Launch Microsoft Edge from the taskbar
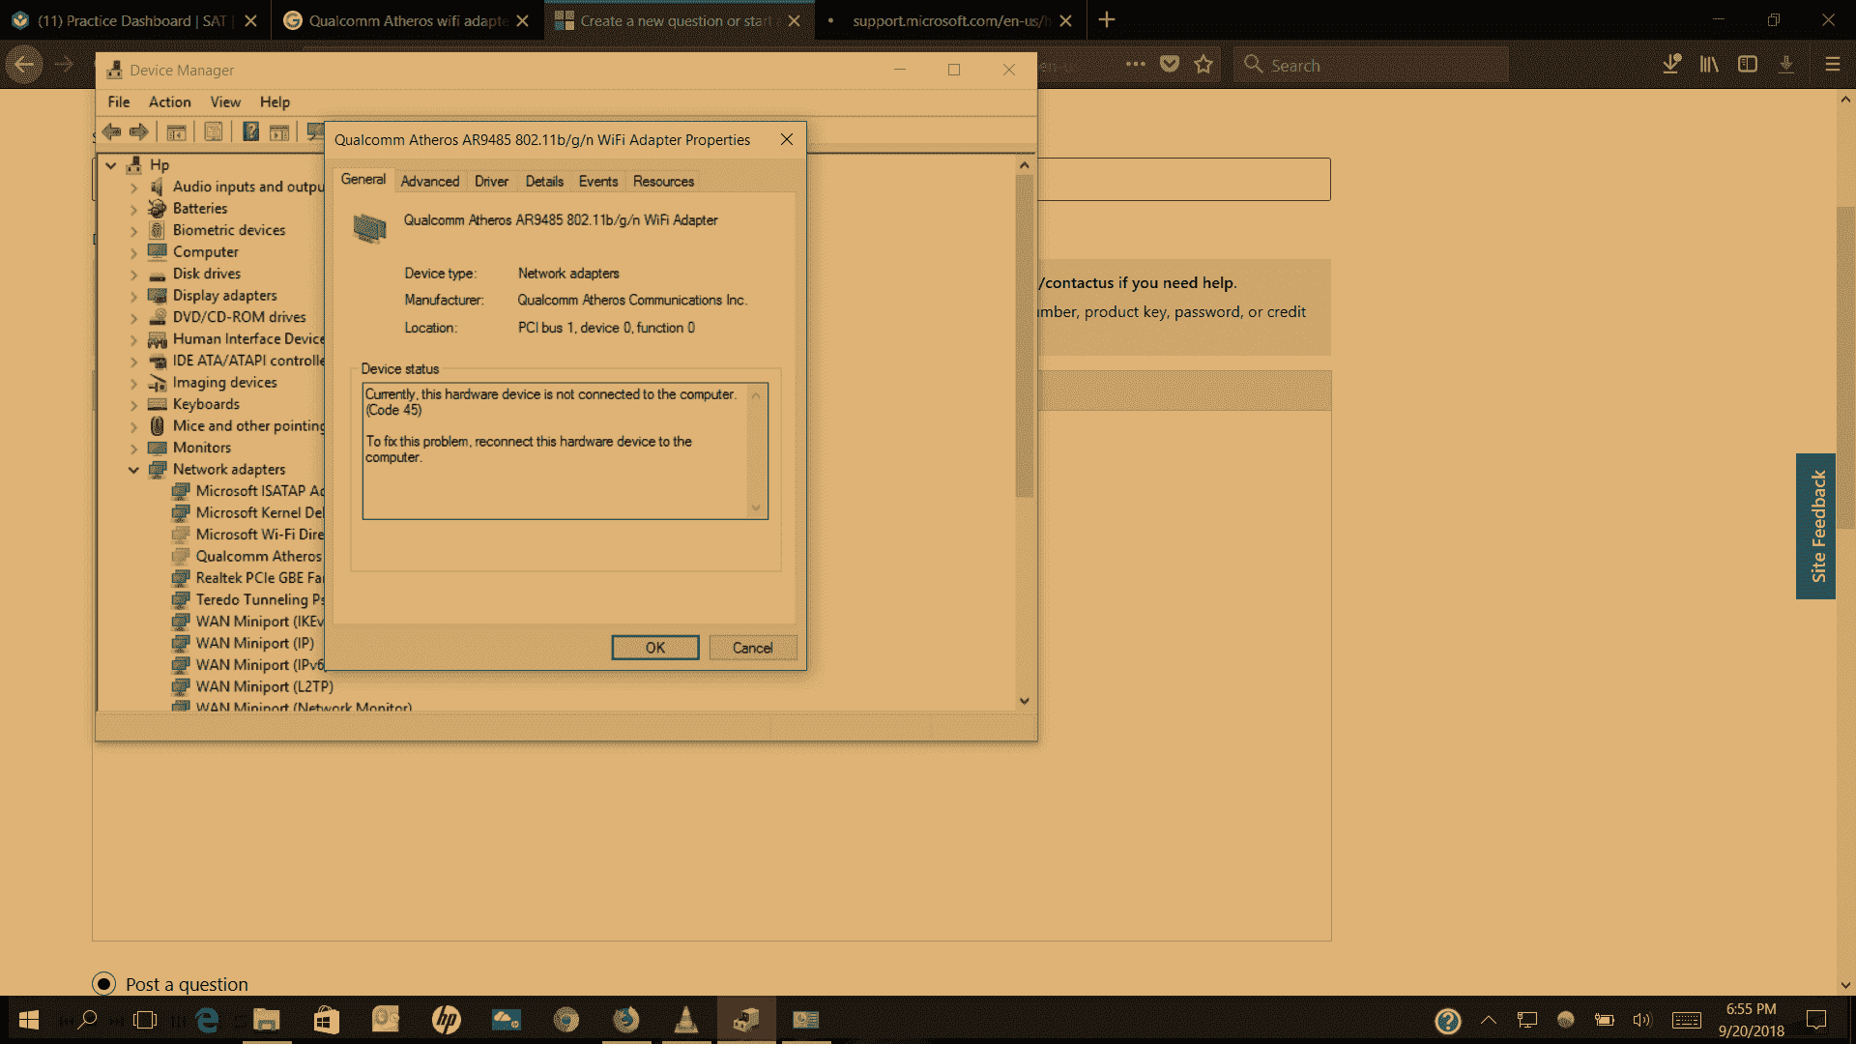This screenshot has width=1856, height=1044. click(x=208, y=1020)
